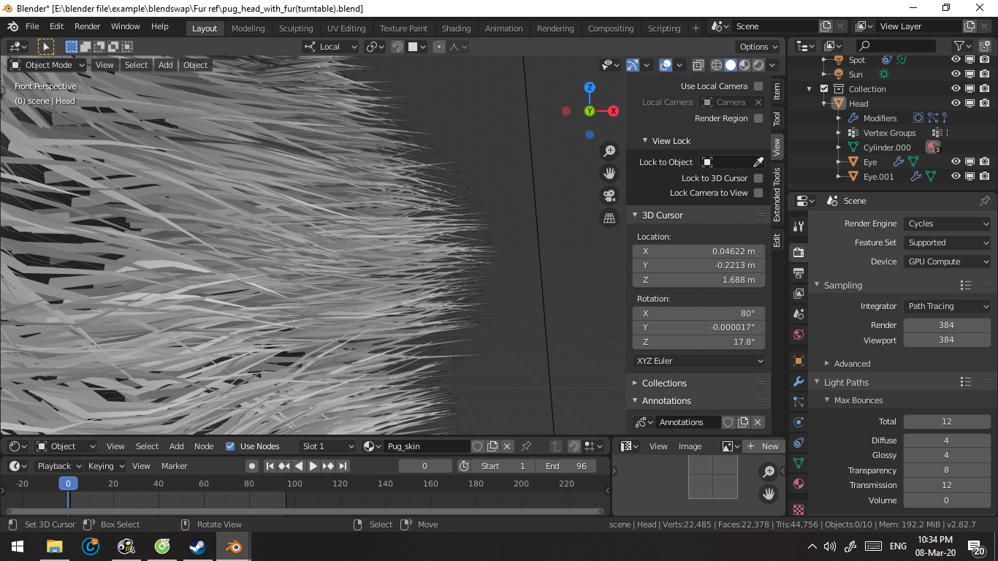Viewport: 998px width, 561px height.
Task: Open File Explorer from the taskbar
Action: [54, 546]
